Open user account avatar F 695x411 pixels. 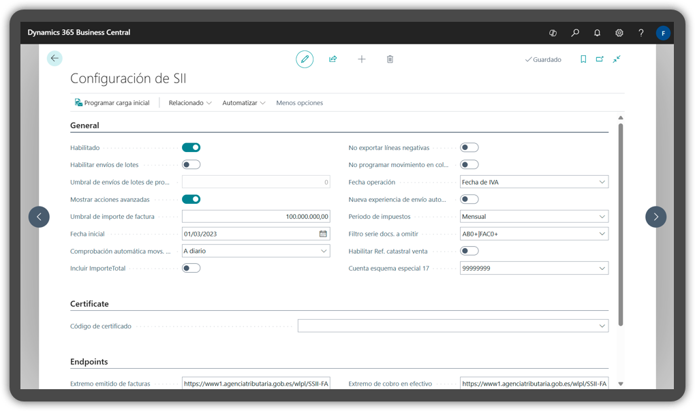(663, 33)
